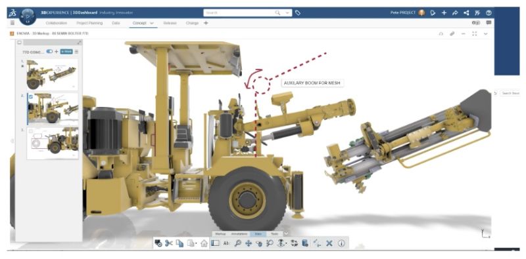526x259 pixels.
Task: Maximize the 3D Markup widget
Action: (474, 33)
